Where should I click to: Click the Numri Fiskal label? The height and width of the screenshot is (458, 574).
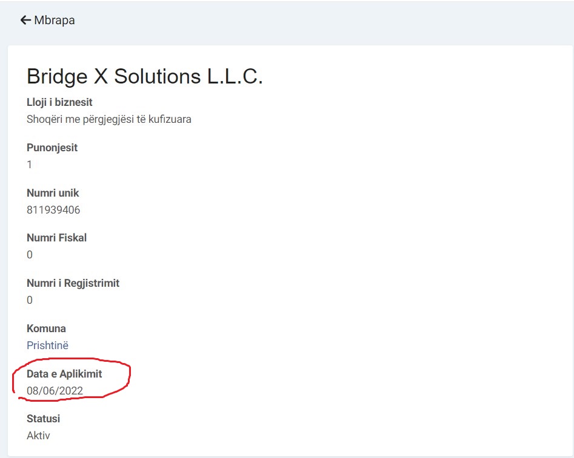coord(57,238)
